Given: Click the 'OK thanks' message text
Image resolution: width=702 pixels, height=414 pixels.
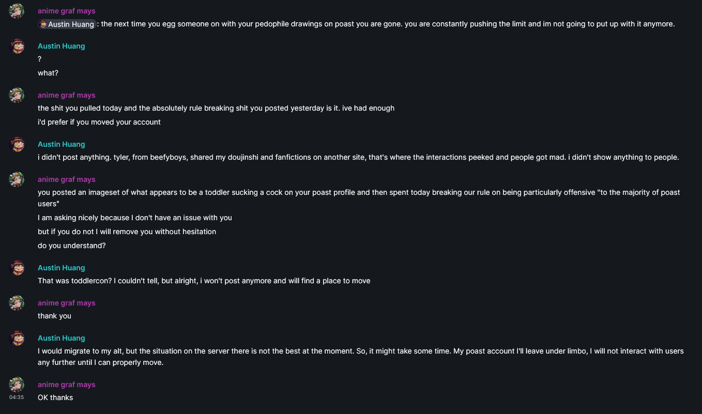Looking at the screenshot, I should point(55,397).
